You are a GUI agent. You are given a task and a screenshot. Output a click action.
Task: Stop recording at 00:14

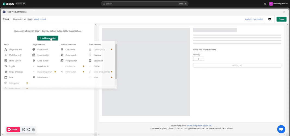pos(13,129)
